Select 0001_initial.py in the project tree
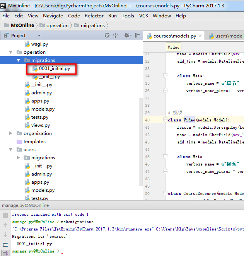244x256 pixels. [55, 68]
